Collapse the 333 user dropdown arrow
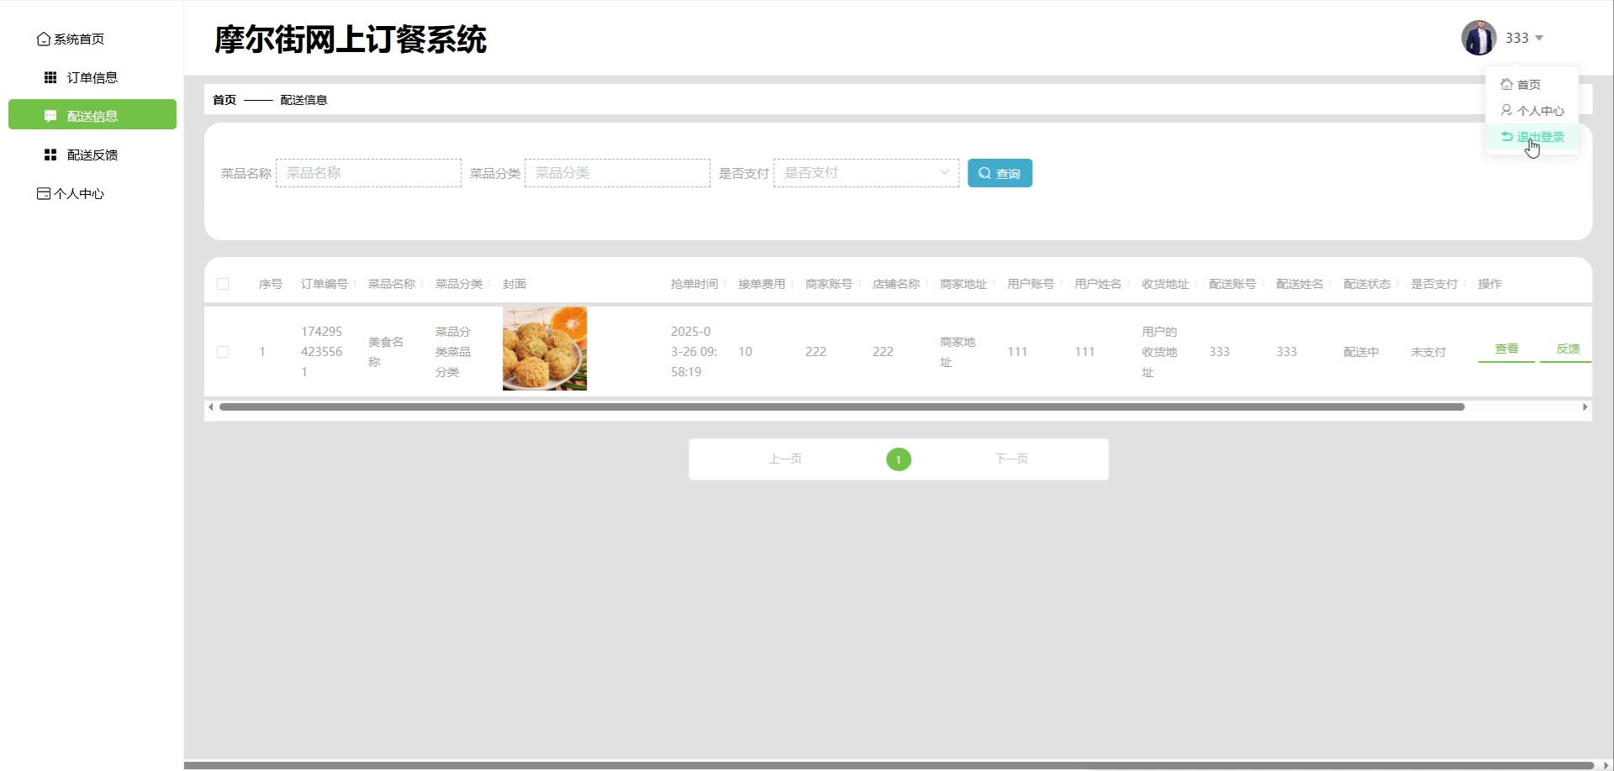The height and width of the screenshot is (771, 1614). (1539, 38)
